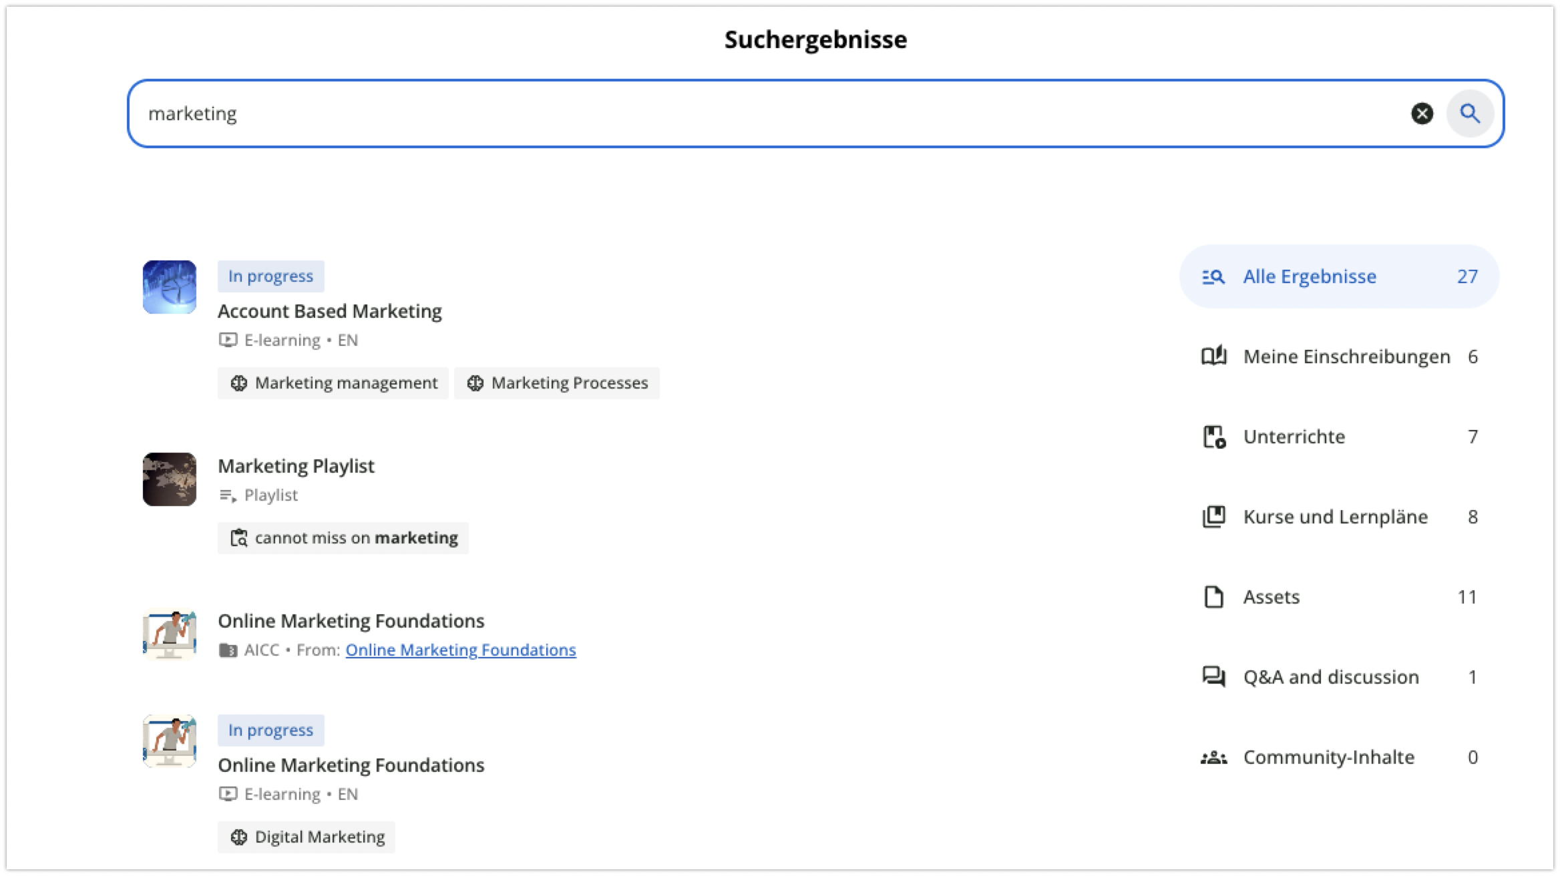The height and width of the screenshot is (876, 1560).
Task: Click the Marketing management skill tag
Action: (x=333, y=383)
